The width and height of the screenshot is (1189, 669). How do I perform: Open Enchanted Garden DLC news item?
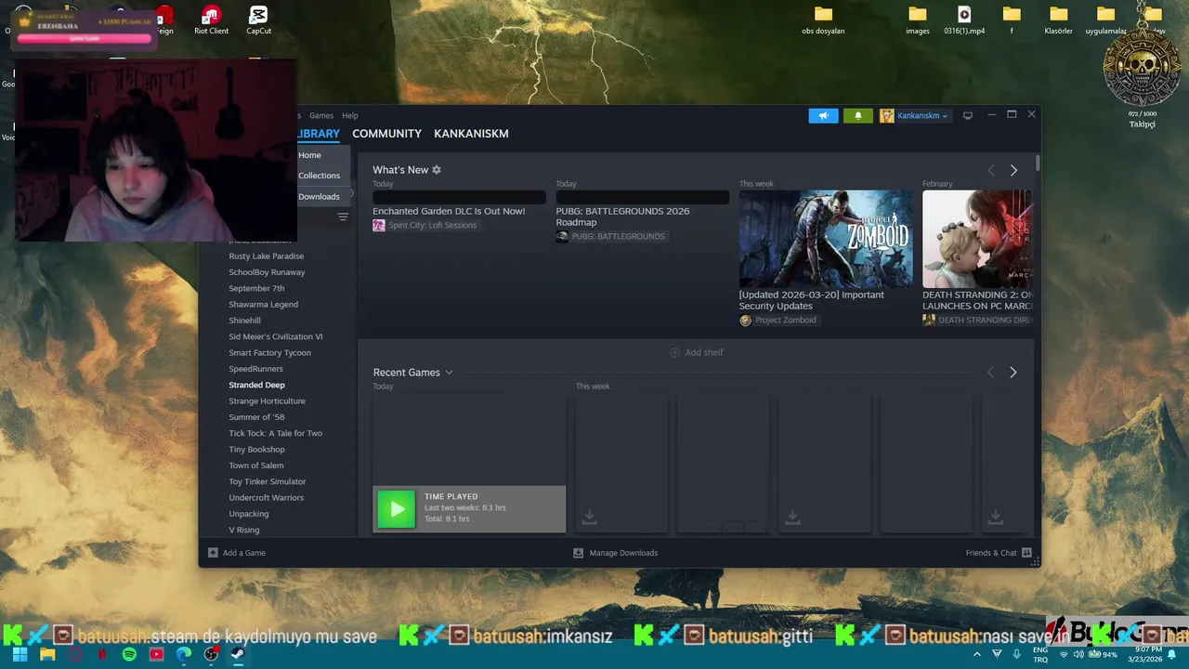(449, 211)
